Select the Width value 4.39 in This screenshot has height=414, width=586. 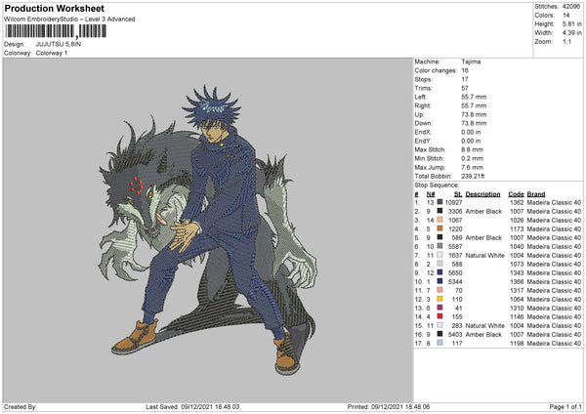(571, 33)
